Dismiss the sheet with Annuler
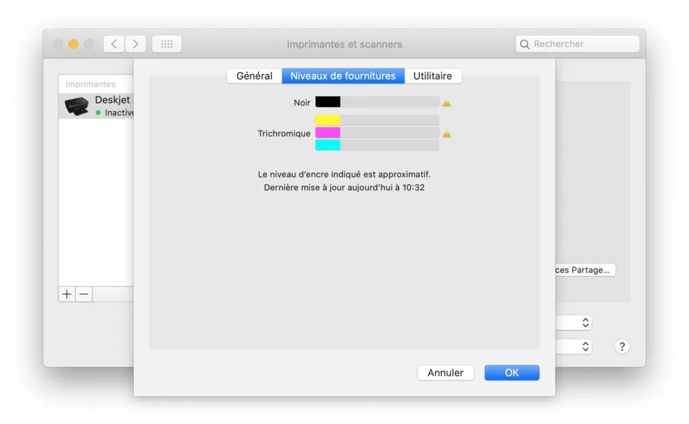This screenshot has width=689, height=424. click(x=445, y=373)
